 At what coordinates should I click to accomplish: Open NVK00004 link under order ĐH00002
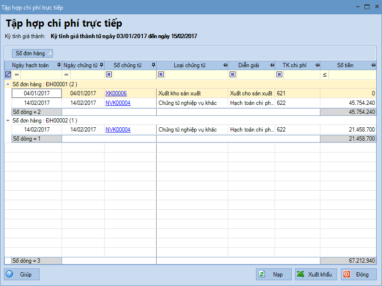point(118,130)
